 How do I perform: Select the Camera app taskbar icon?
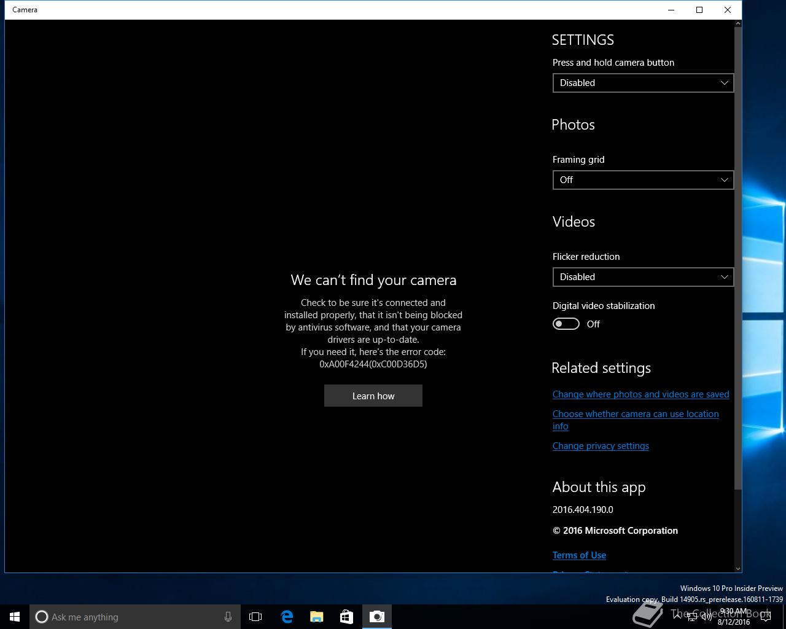377,617
